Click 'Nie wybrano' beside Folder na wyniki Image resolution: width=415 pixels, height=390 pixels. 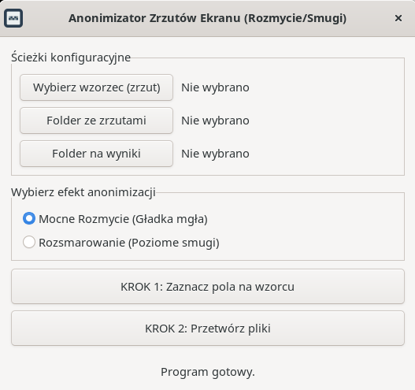215,154
